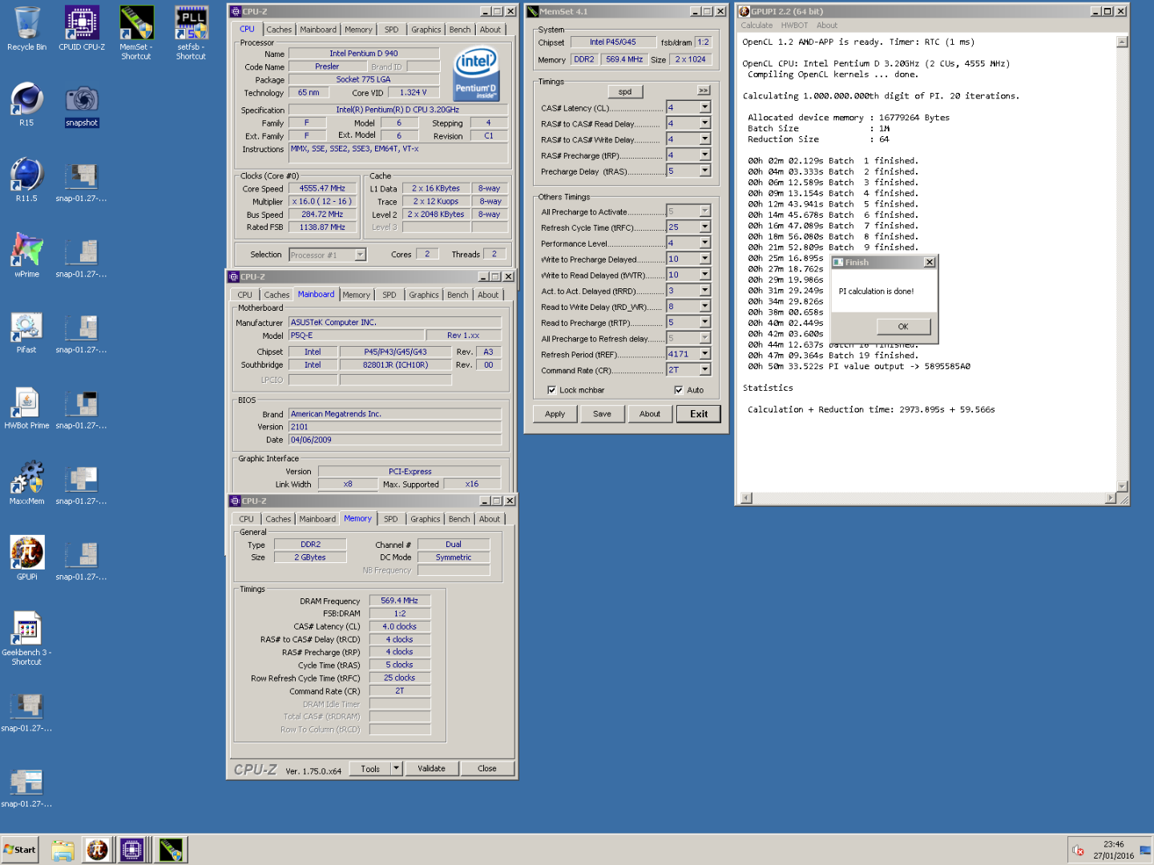
Task: Open the HWBOT menu in GPUPI
Action: [794, 26]
